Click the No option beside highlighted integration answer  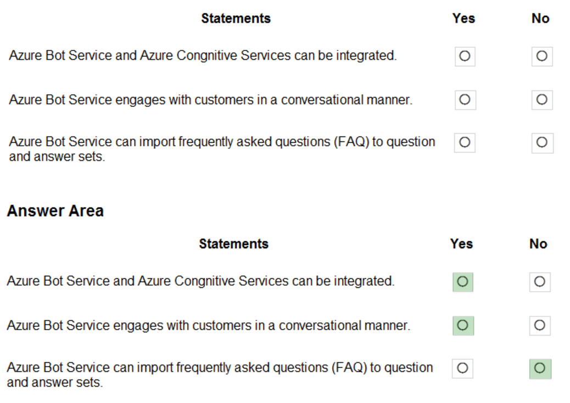click(x=541, y=281)
